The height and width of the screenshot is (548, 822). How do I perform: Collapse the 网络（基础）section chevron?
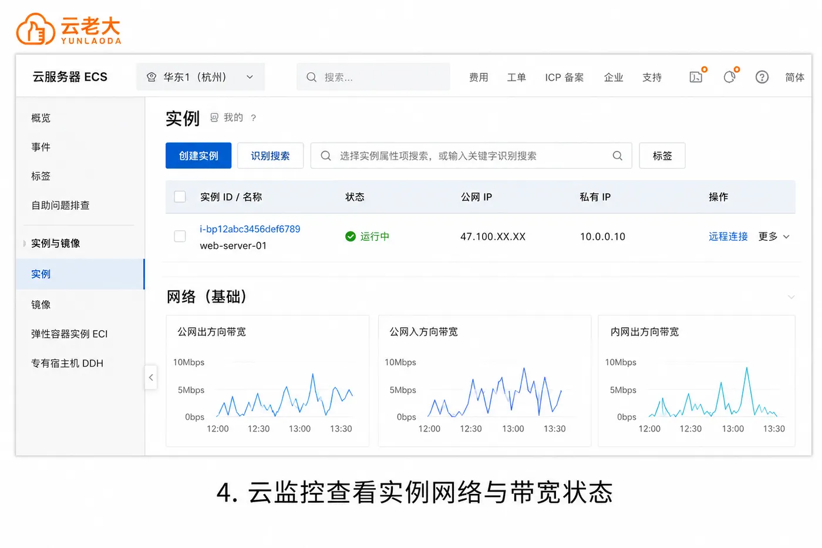tap(791, 297)
